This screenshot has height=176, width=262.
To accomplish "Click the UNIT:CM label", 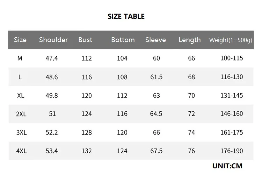I will tap(227, 166).
